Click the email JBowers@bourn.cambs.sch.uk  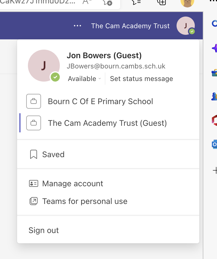tap(116, 66)
